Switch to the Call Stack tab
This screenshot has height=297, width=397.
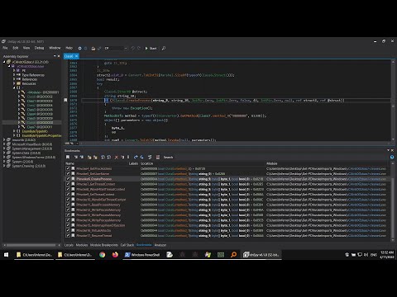pyautogui.click(x=127, y=245)
